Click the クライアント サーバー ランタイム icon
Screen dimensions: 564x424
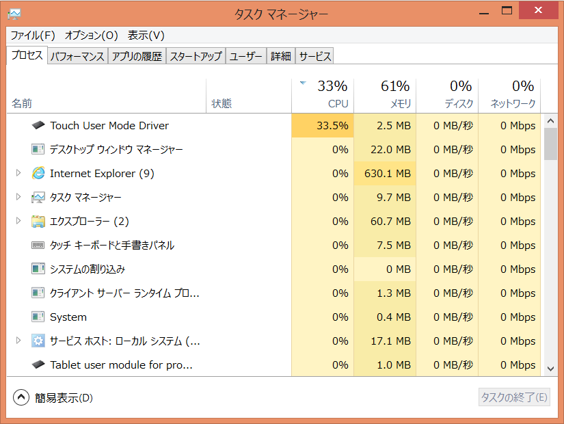coord(38,293)
